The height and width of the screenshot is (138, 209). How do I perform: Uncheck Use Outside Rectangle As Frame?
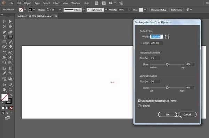139,101
